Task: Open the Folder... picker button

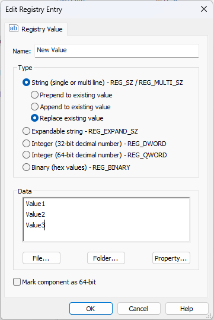Action: tap(106, 258)
